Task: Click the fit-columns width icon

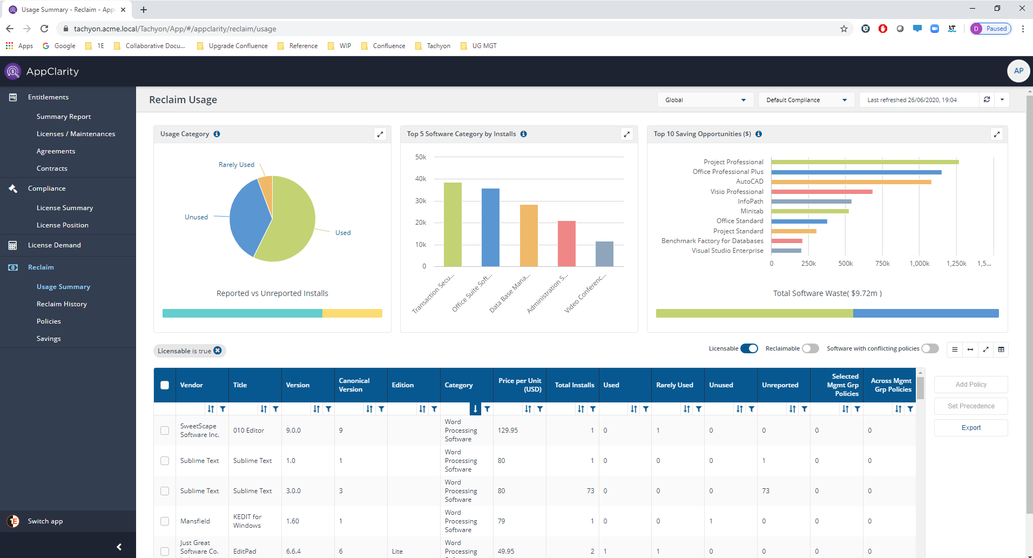Action: tap(970, 349)
